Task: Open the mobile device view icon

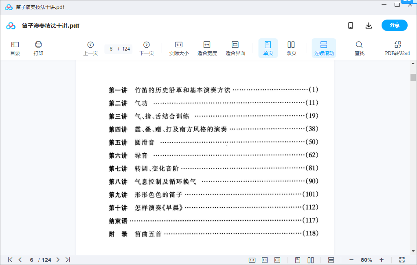Action: coord(351,26)
